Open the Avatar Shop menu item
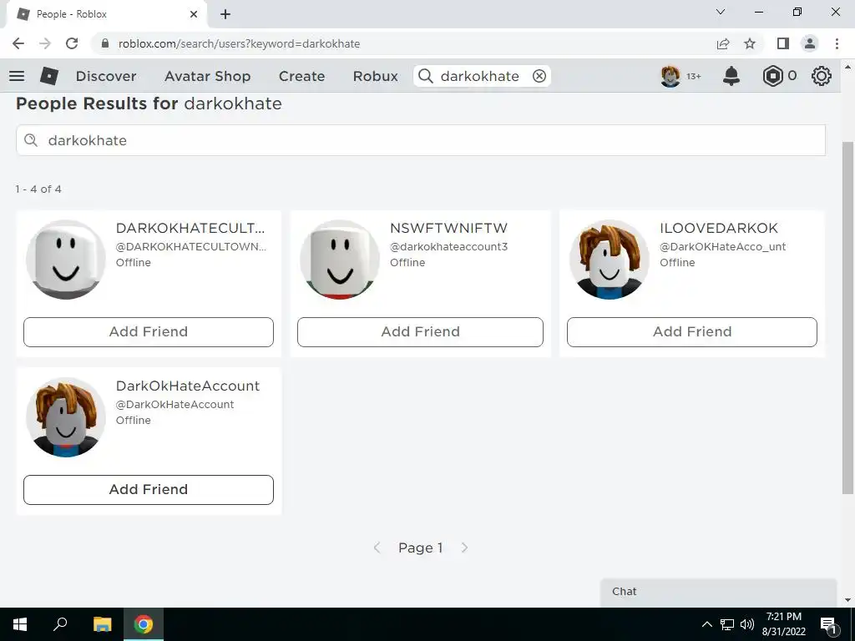855x641 pixels. click(208, 76)
